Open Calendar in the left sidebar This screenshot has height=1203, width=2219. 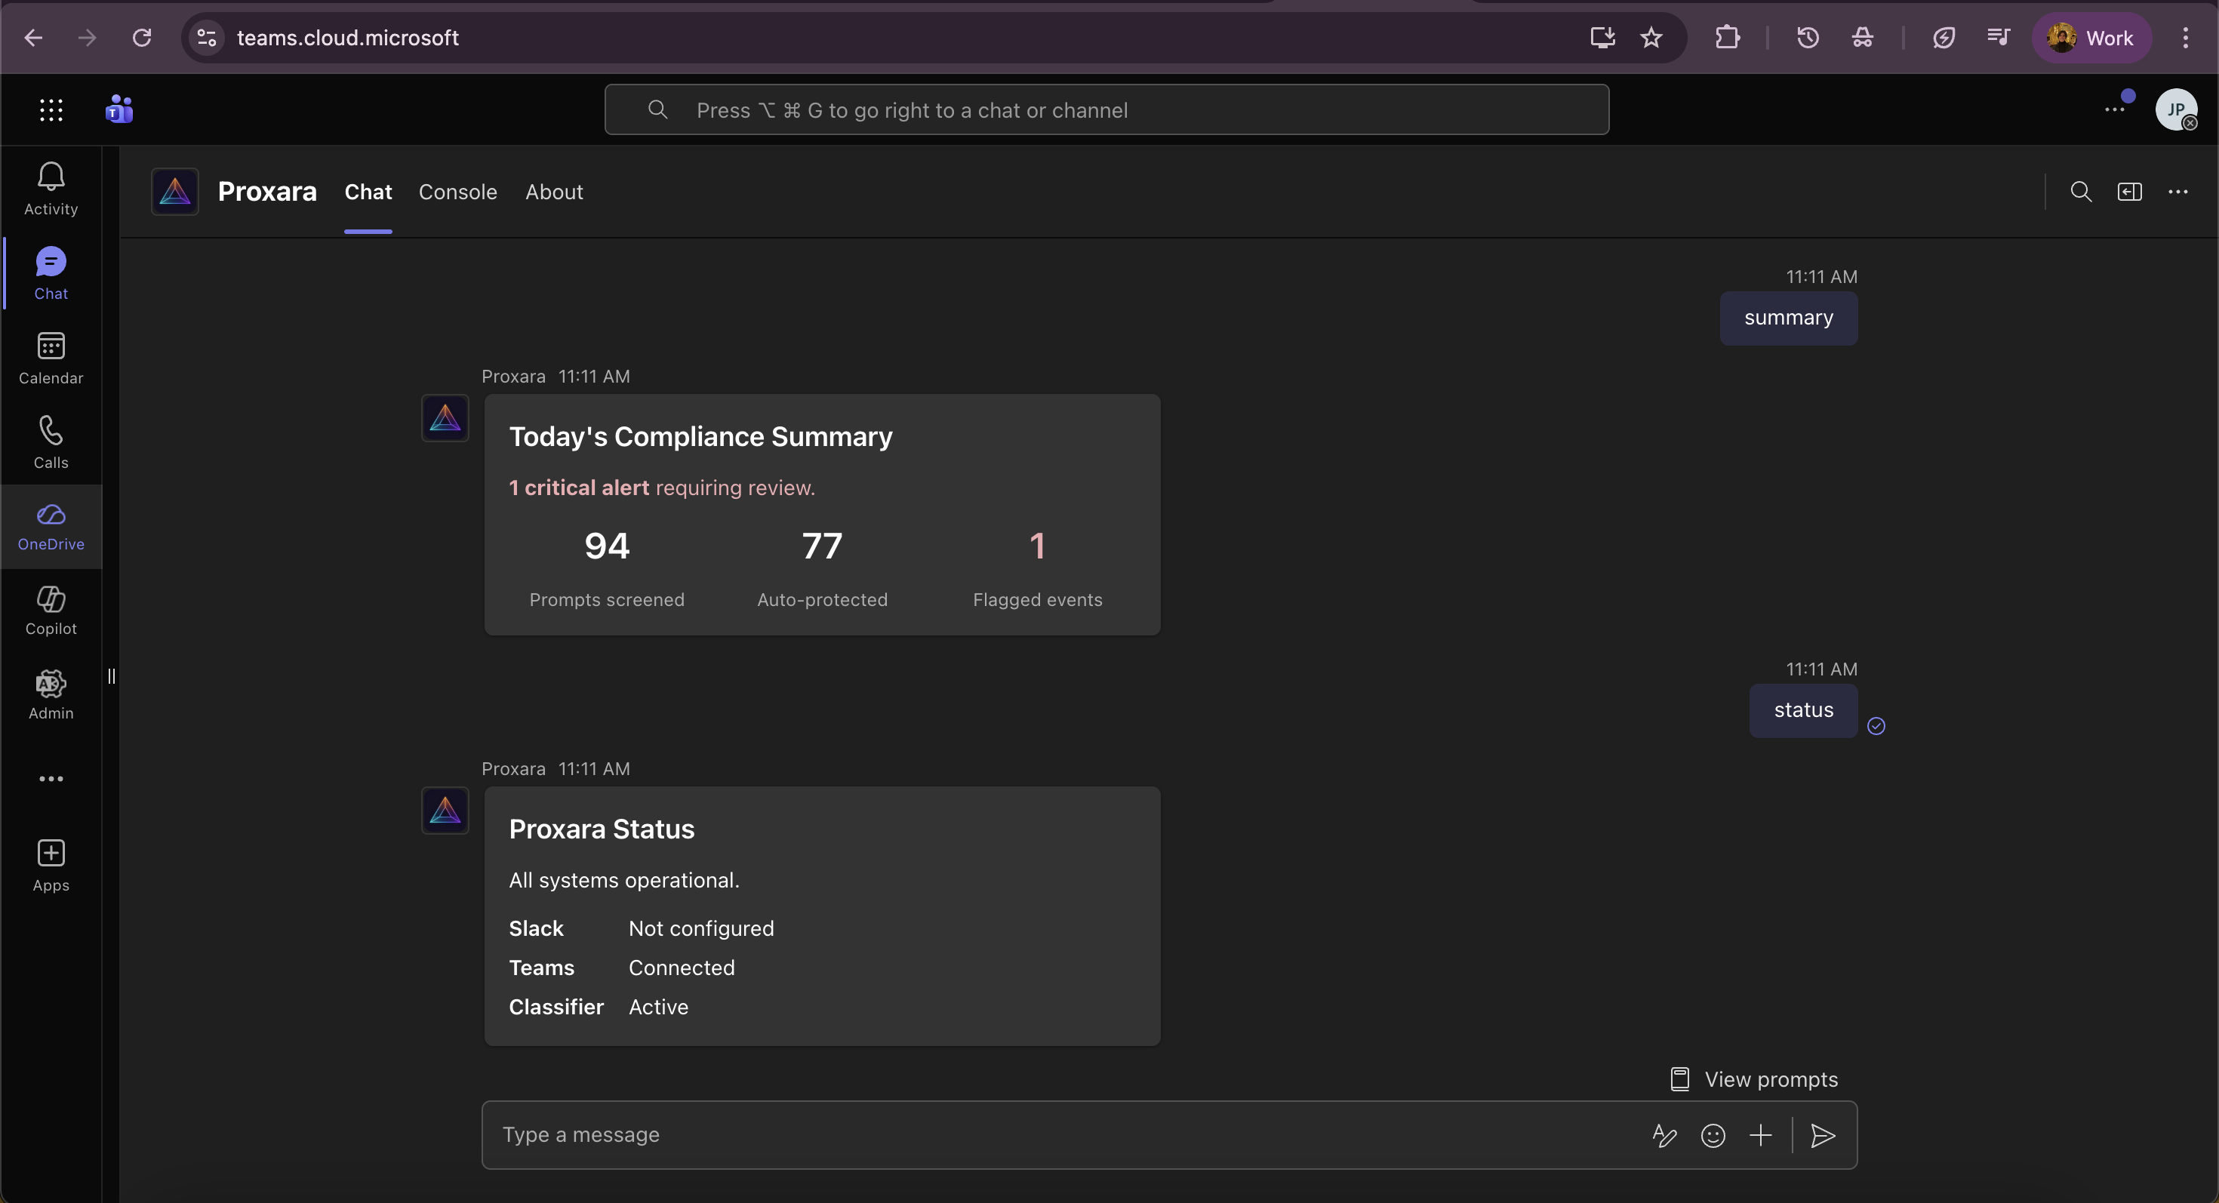(x=51, y=358)
